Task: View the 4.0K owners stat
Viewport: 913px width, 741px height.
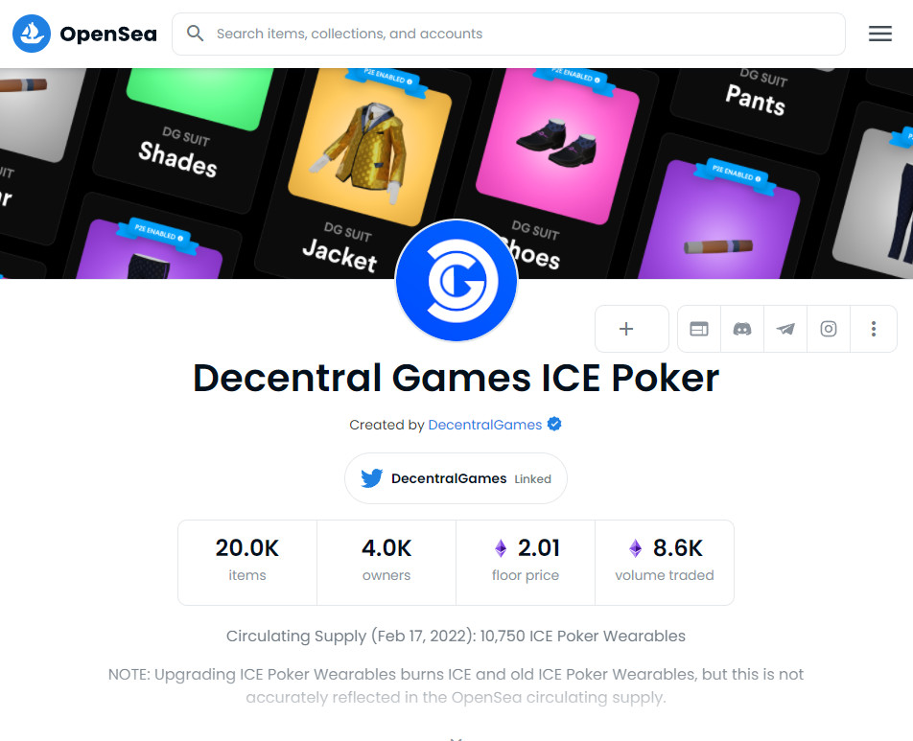Action: pyautogui.click(x=386, y=563)
